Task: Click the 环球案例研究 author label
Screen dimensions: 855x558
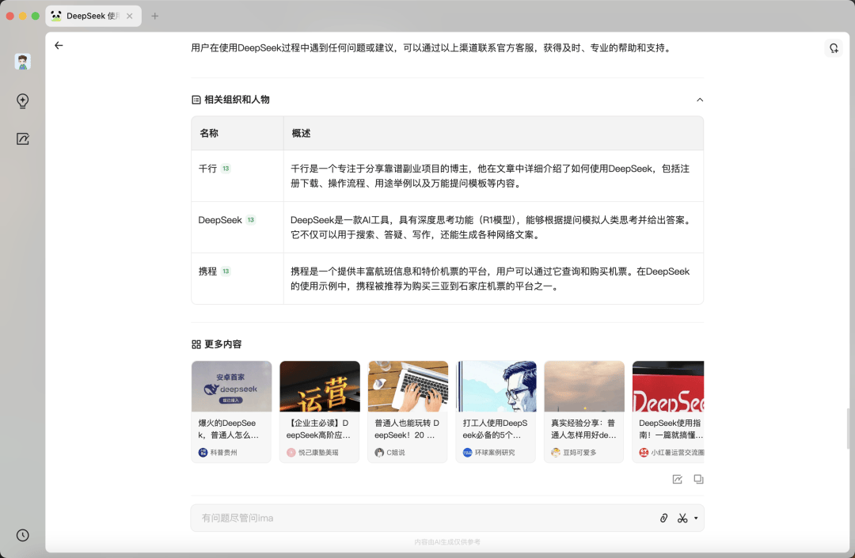Action: tap(495, 453)
